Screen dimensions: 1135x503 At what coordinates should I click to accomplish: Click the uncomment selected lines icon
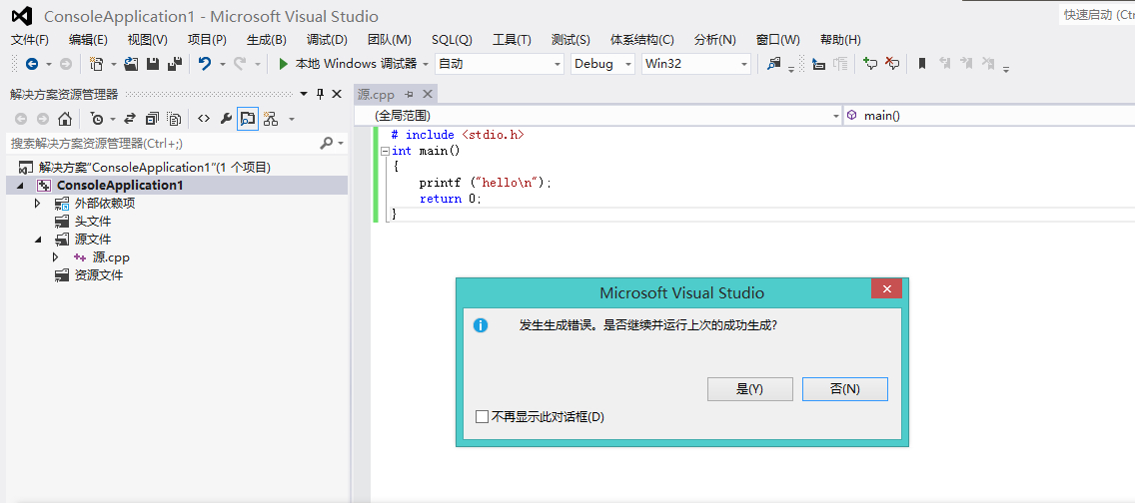[x=892, y=64]
